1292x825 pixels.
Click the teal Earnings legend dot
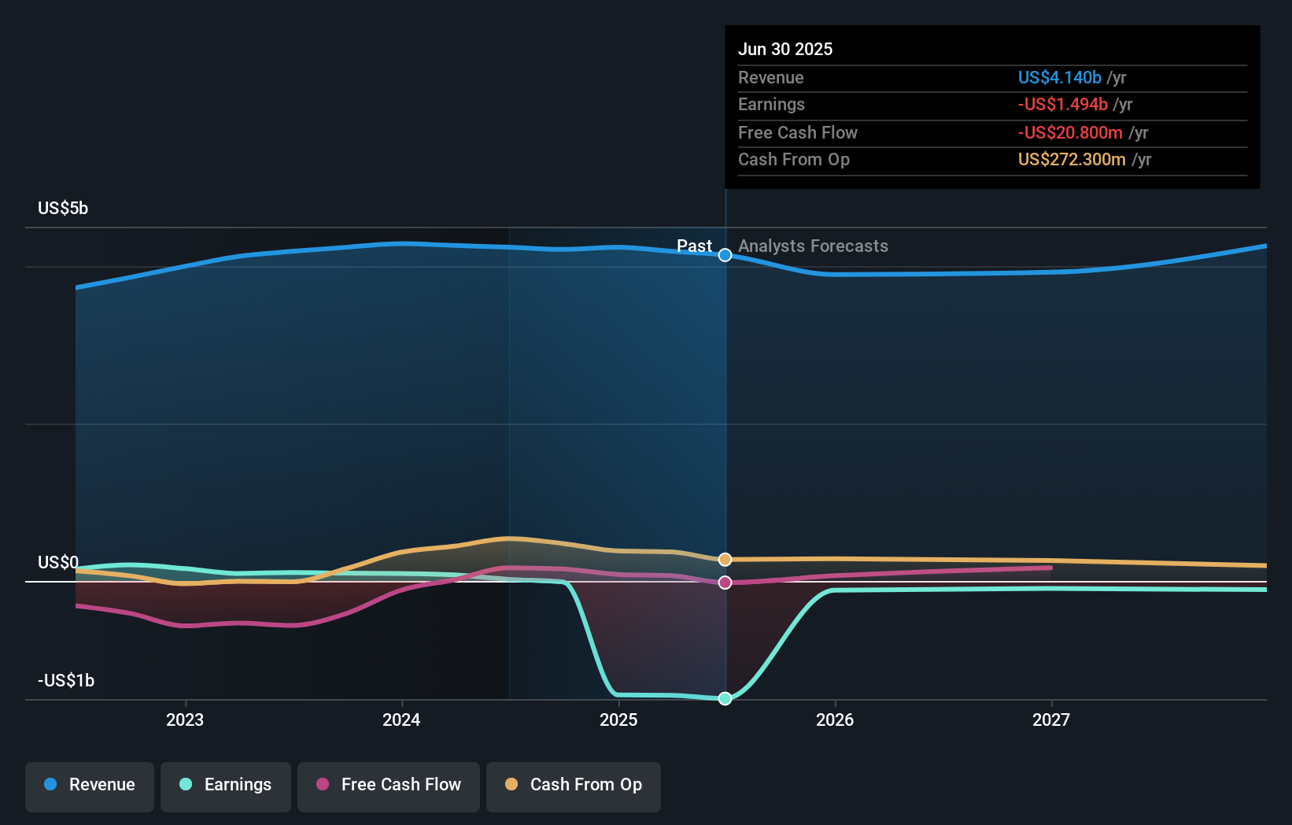[x=186, y=784]
